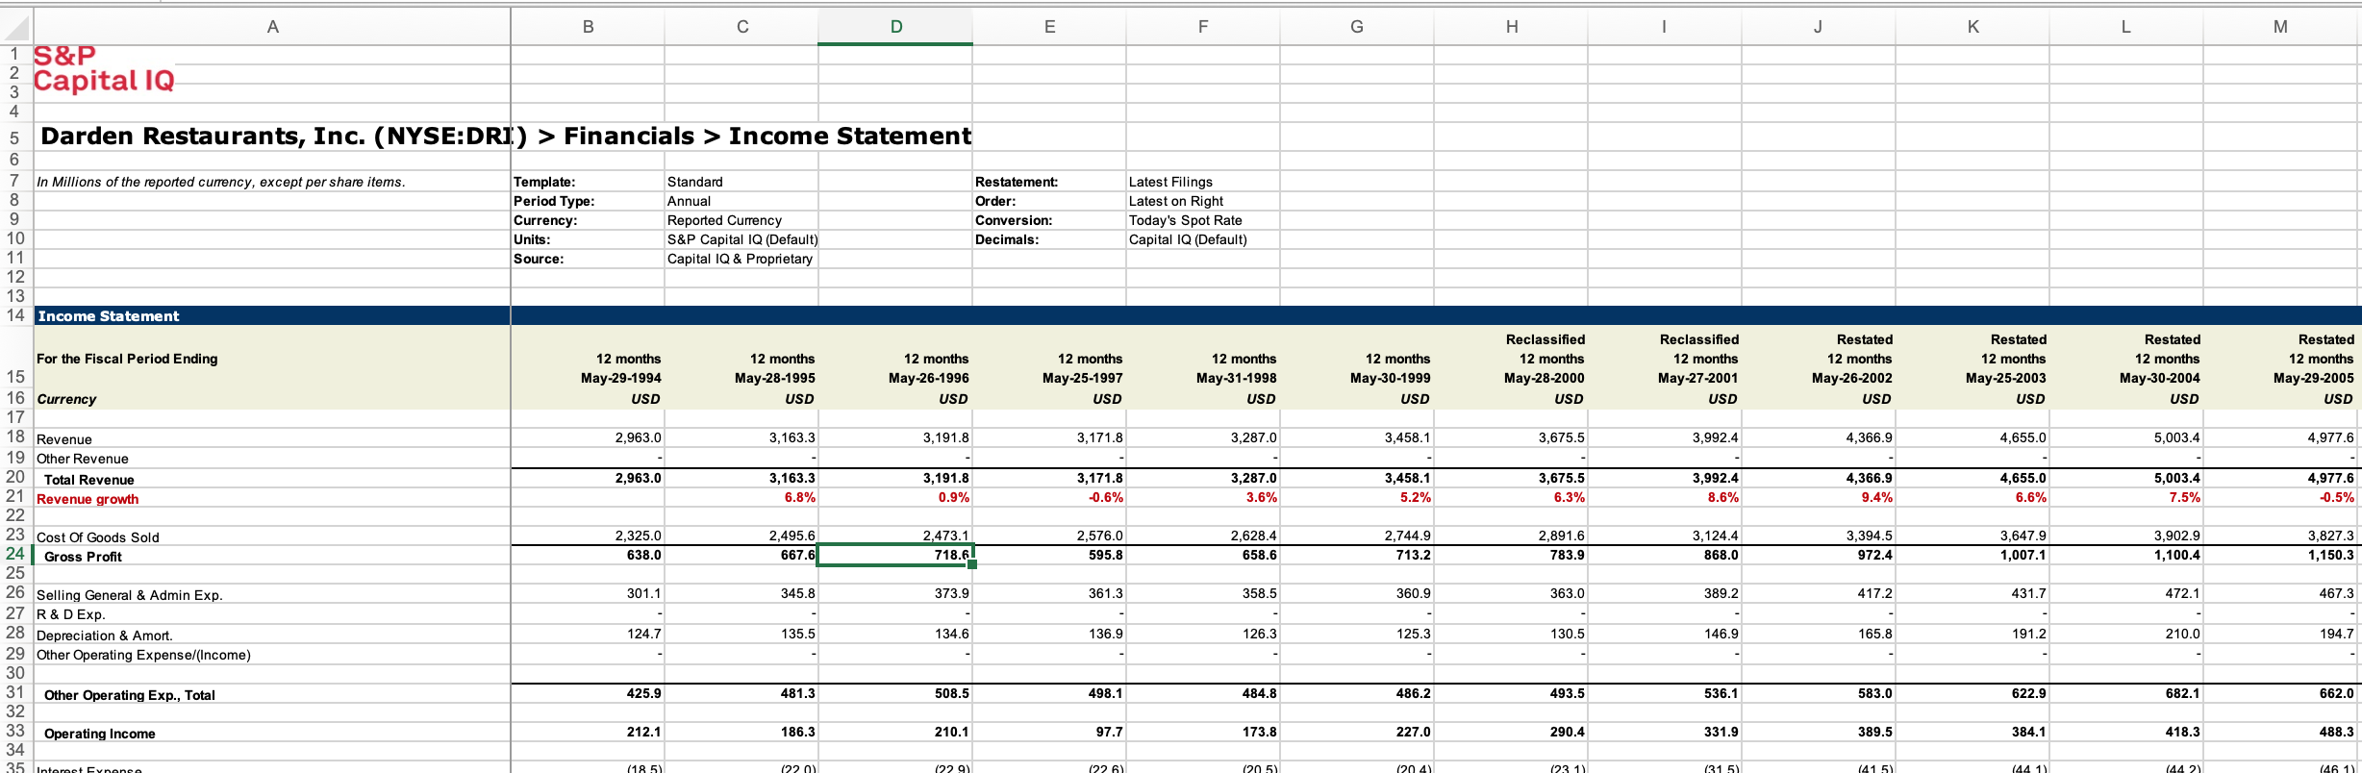Click 'Selling General & Admin Exp.' label
The width and height of the screenshot is (2362, 773).
tap(130, 595)
